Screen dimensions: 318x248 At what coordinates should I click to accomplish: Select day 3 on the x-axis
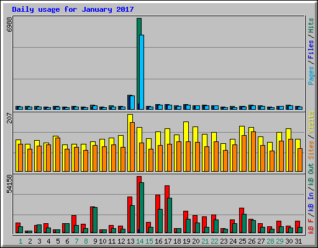(x=39, y=241)
